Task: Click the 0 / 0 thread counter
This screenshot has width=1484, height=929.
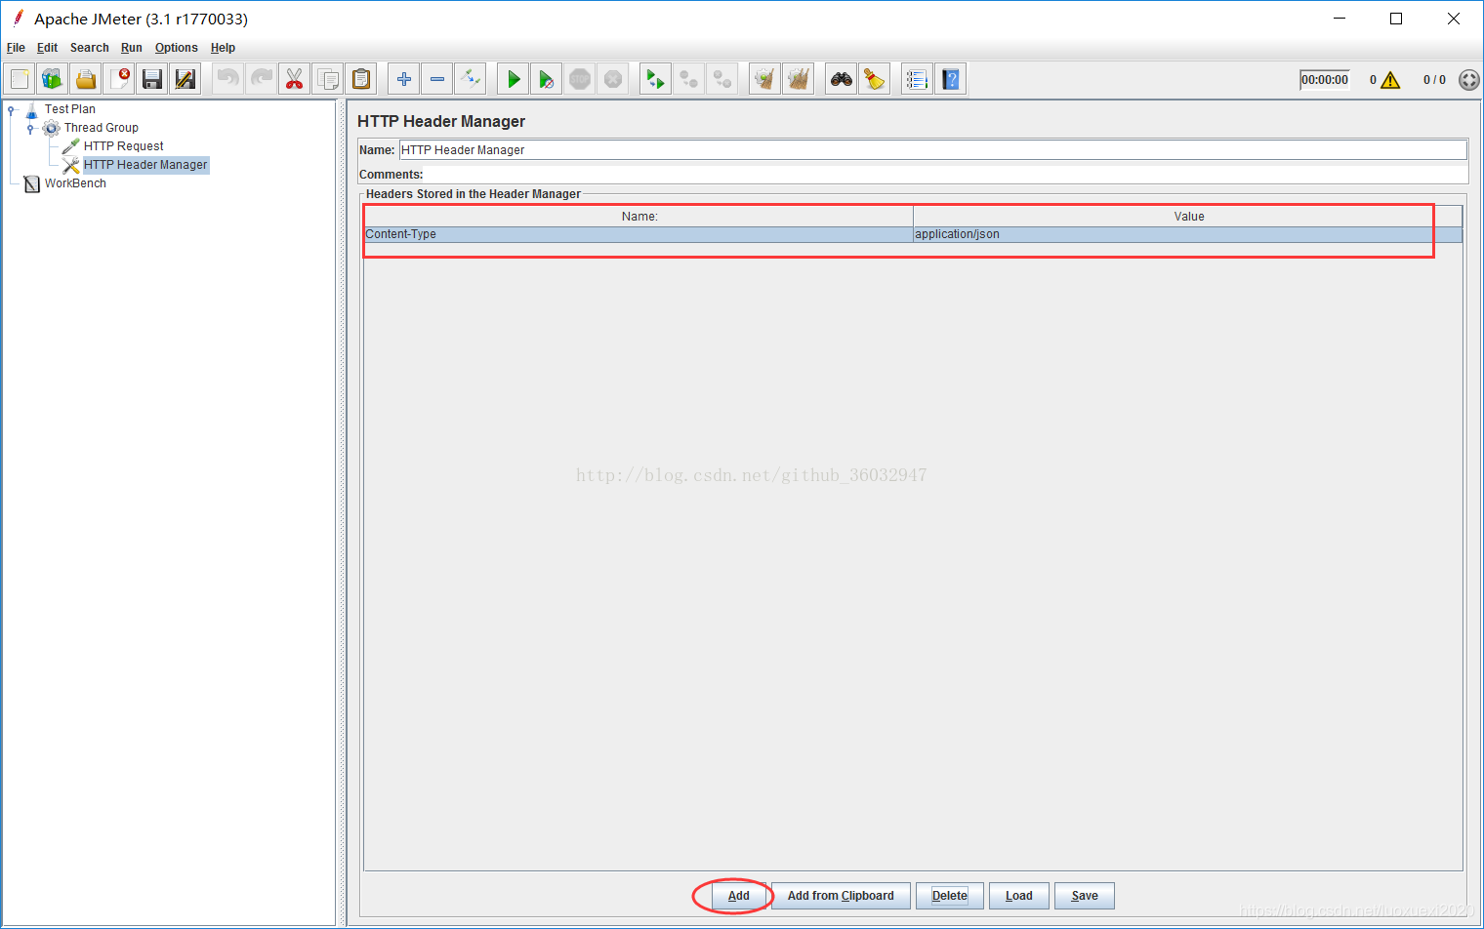Action: [1434, 80]
